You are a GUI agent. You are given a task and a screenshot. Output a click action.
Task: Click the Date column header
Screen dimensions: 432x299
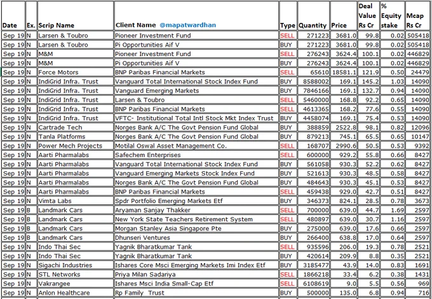(x=13, y=16)
